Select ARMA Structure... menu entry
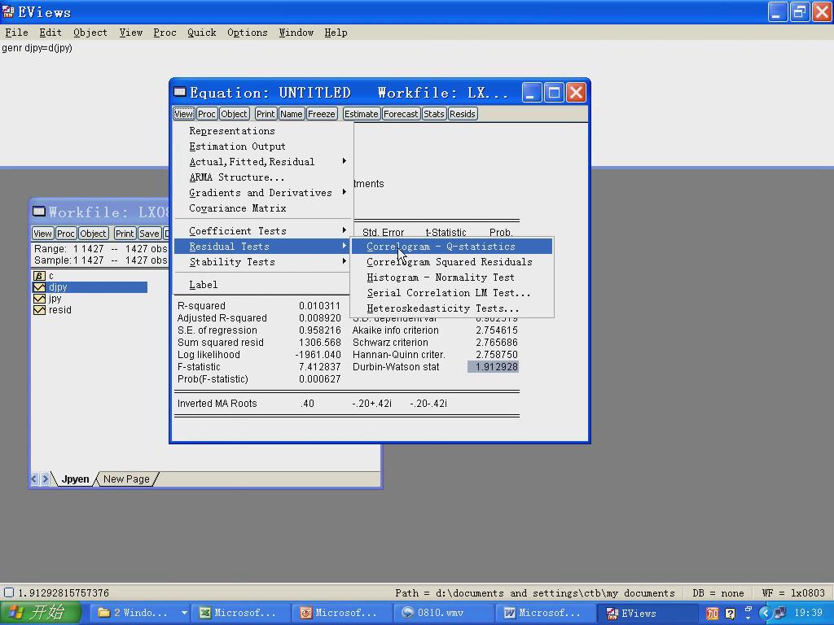Screen dimensions: 834x625 [x=263, y=177]
